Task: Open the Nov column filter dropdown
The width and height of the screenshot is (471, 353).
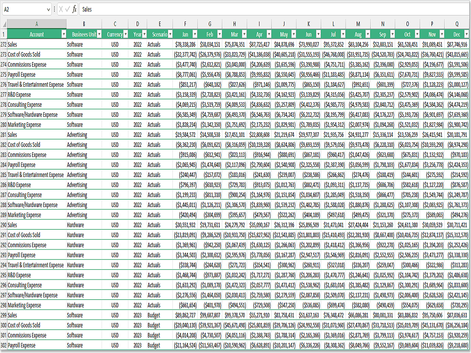Action: (x=442, y=34)
